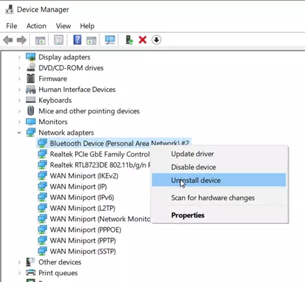Select the Display adapters label
The image size is (305, 282).
click(x=64, y=57)
